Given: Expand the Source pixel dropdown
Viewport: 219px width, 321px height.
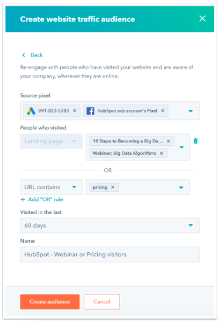Looking at the screenshot, I should [191, 111].
